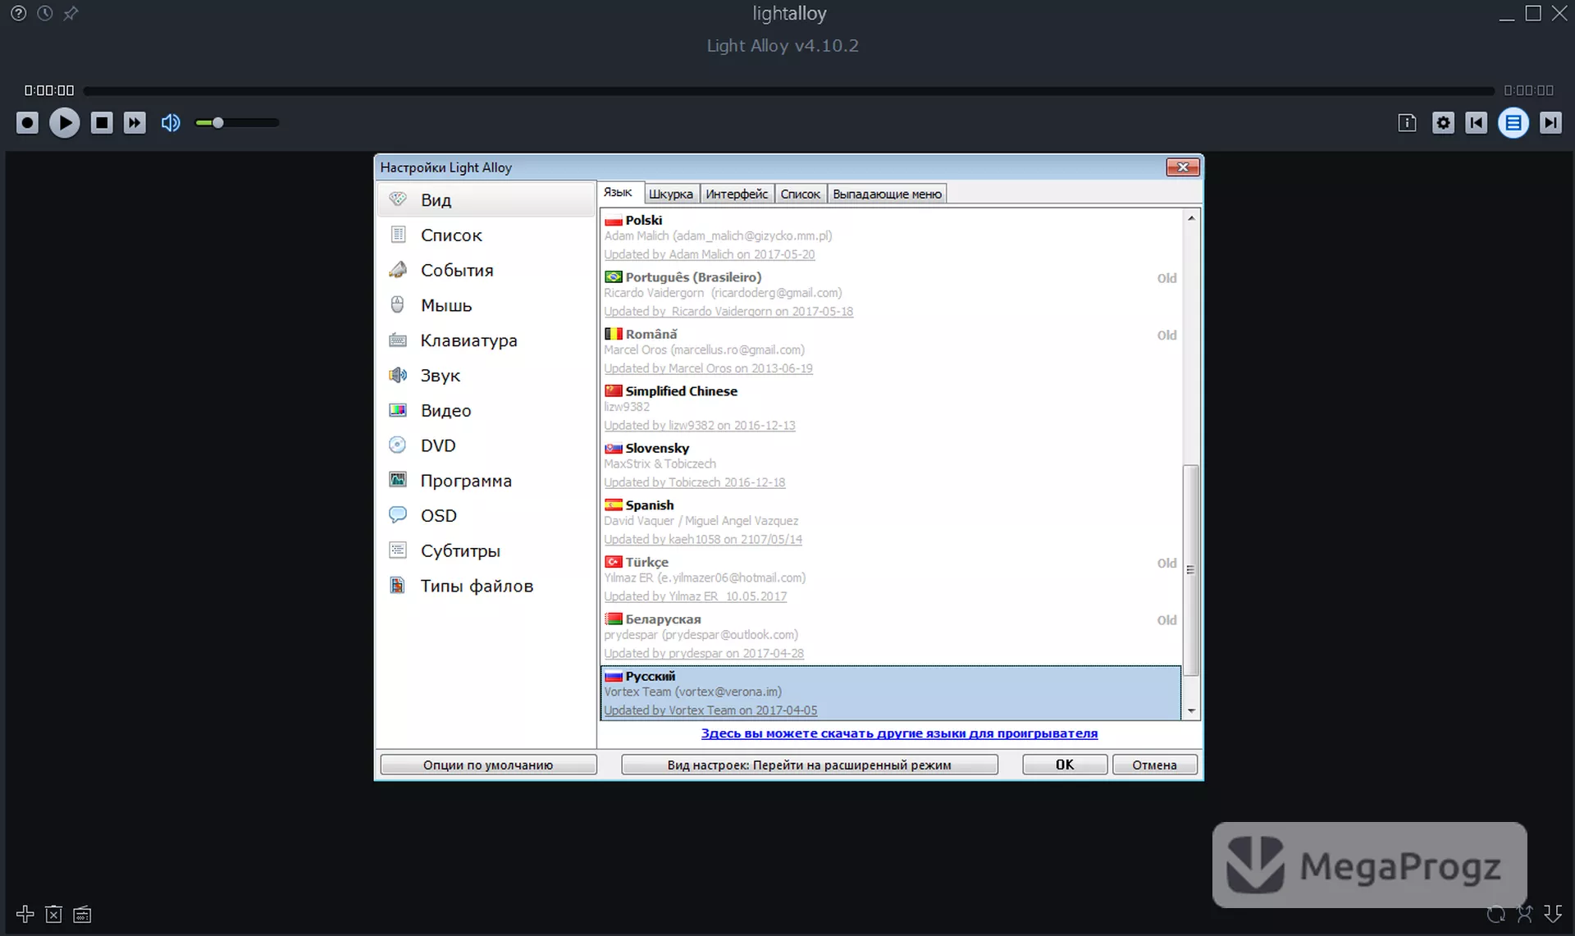Select Română language entry
Screen dimensions: 1575x936
tap(891, 351)
